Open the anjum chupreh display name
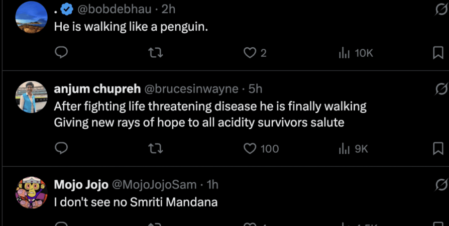 click(97, 89)
